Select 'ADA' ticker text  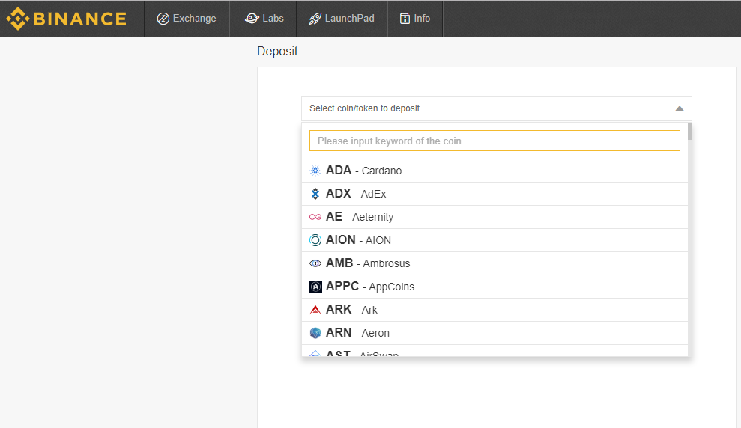(339, 171)
